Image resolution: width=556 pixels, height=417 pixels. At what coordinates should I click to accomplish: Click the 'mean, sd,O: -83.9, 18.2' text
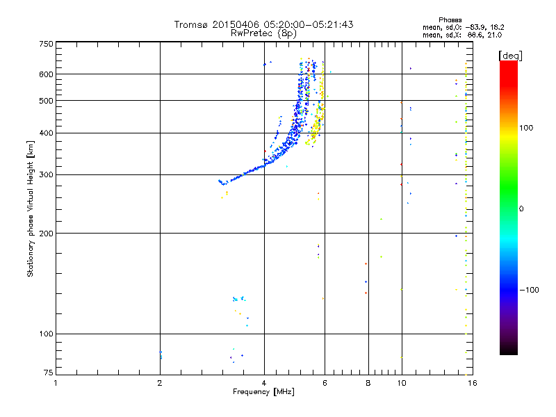coord(464,27)
